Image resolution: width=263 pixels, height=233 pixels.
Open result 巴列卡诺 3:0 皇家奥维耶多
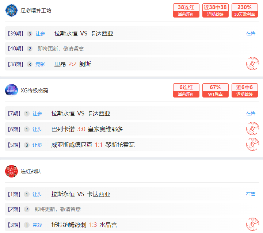[87, 129]
